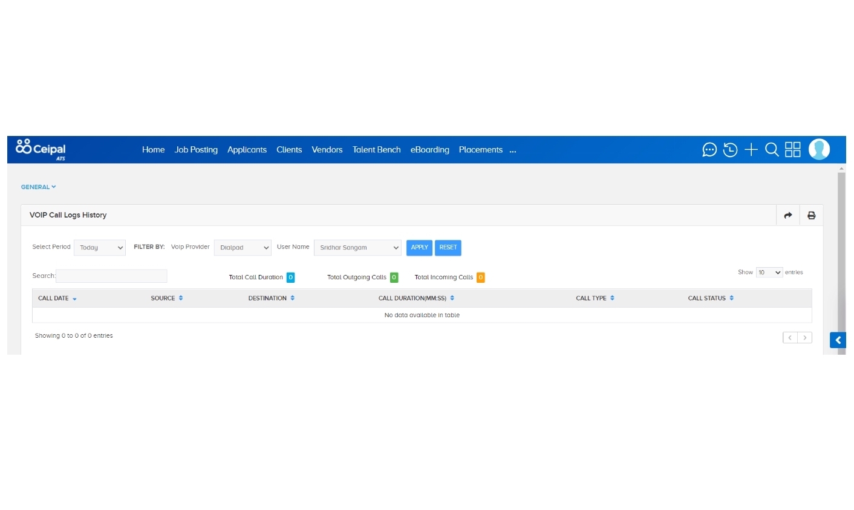Open the Applicants menu
The width and height of the screenshot is (854, 510).
[x=247, y=150]
